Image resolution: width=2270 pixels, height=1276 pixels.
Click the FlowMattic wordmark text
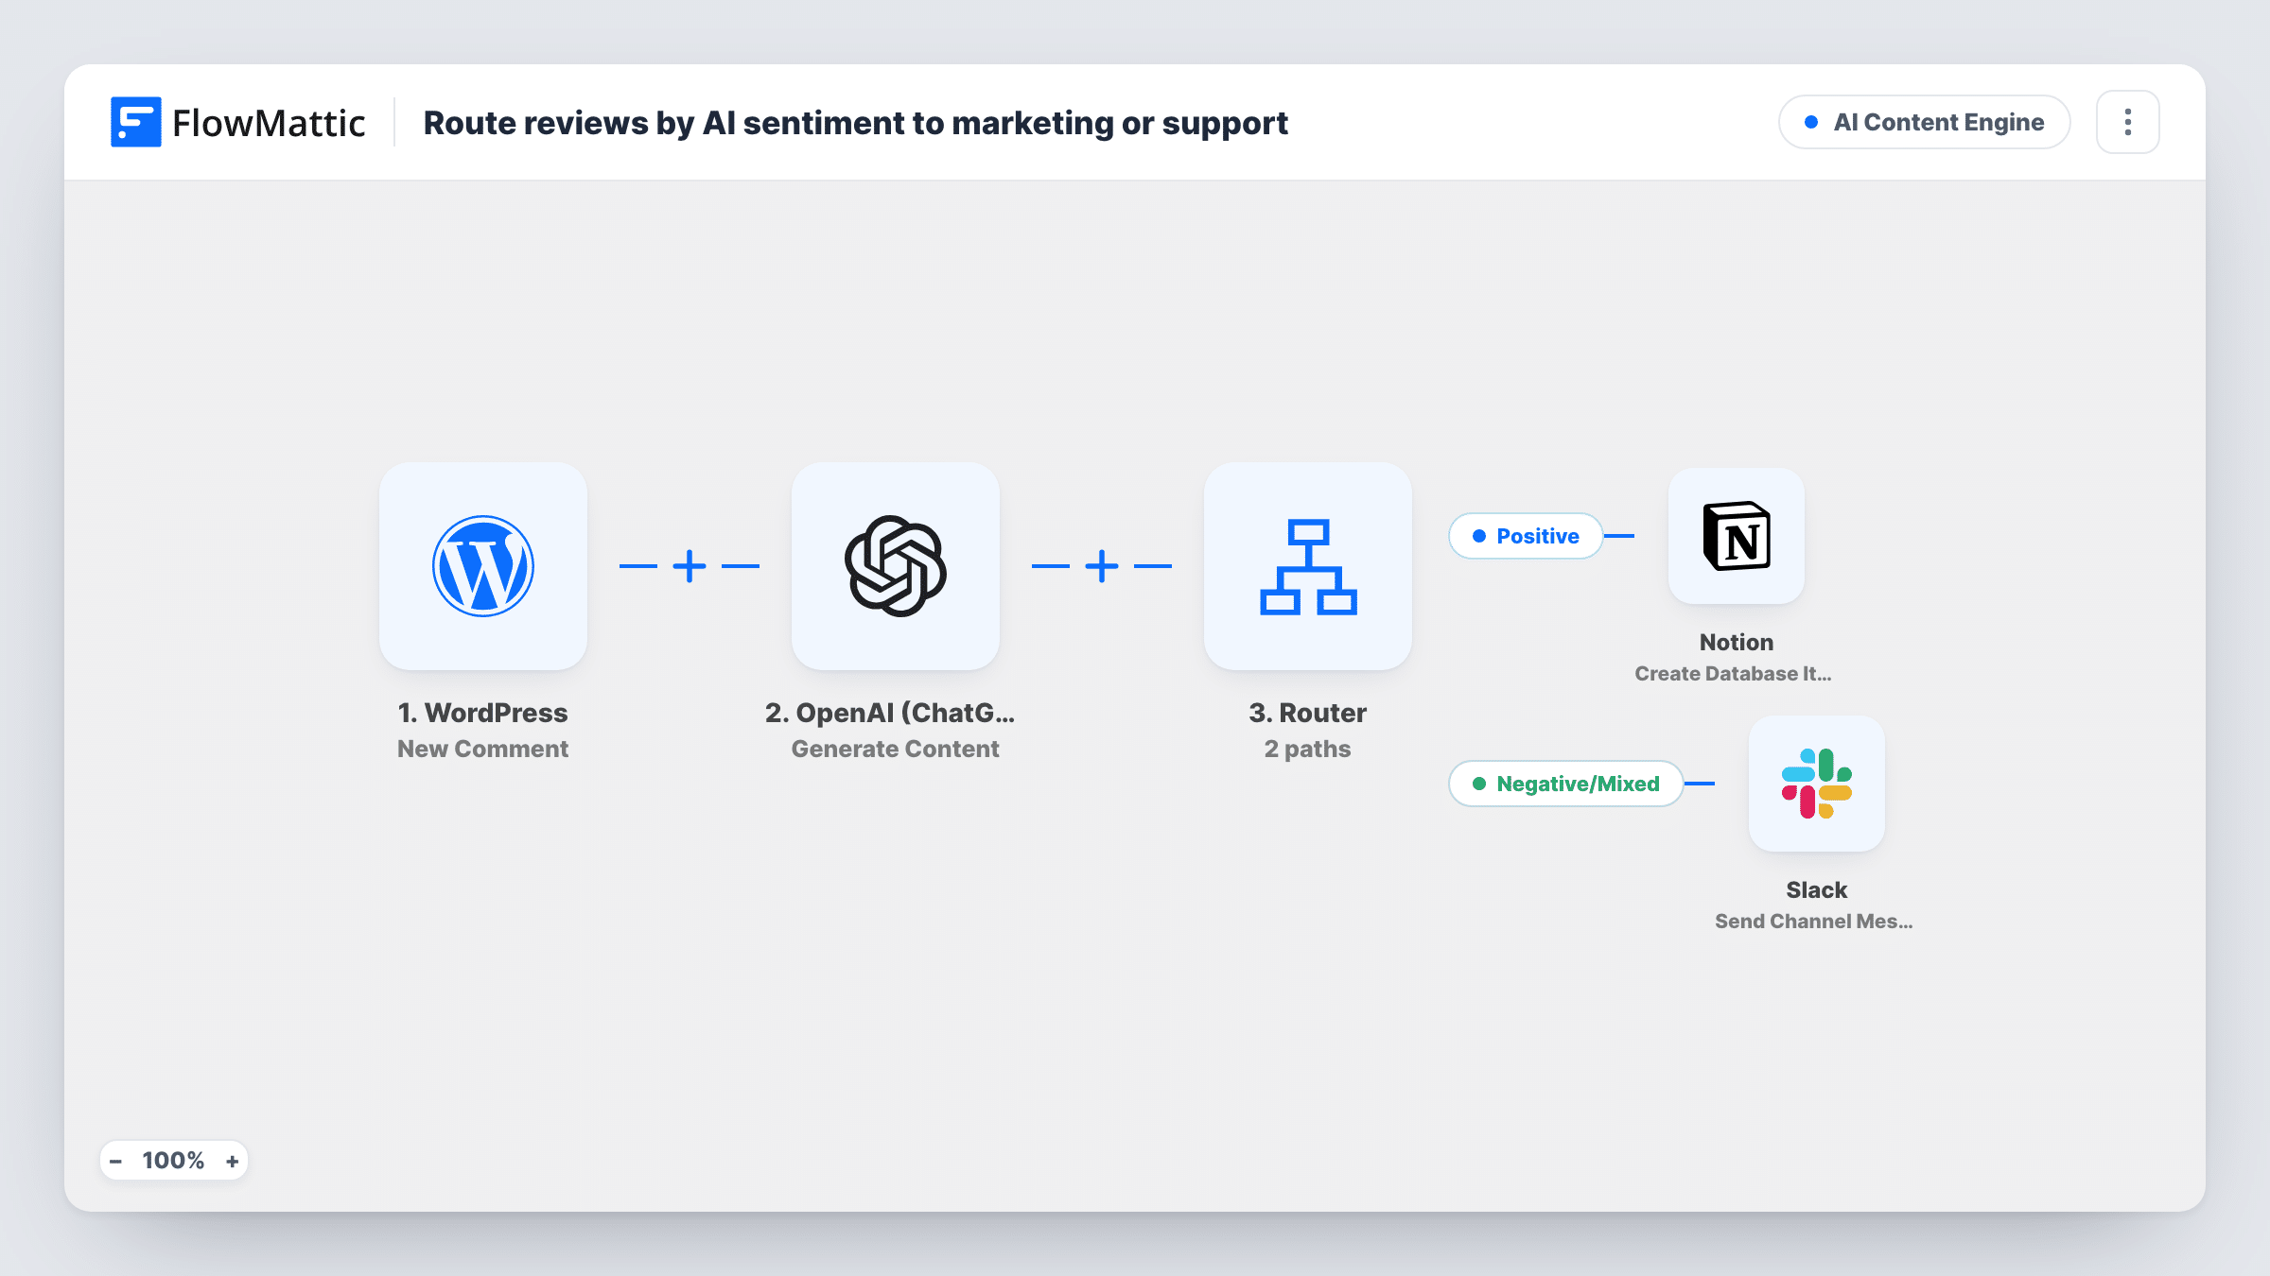click(x=269, y=123)
